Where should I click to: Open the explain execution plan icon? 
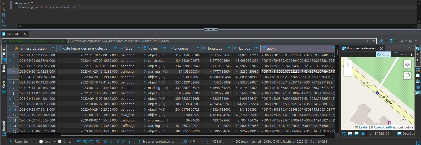(4, 21)
